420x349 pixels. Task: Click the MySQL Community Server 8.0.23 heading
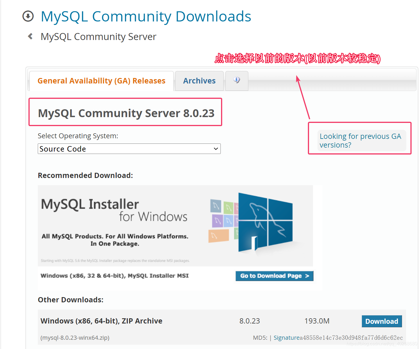pos(126,113)
